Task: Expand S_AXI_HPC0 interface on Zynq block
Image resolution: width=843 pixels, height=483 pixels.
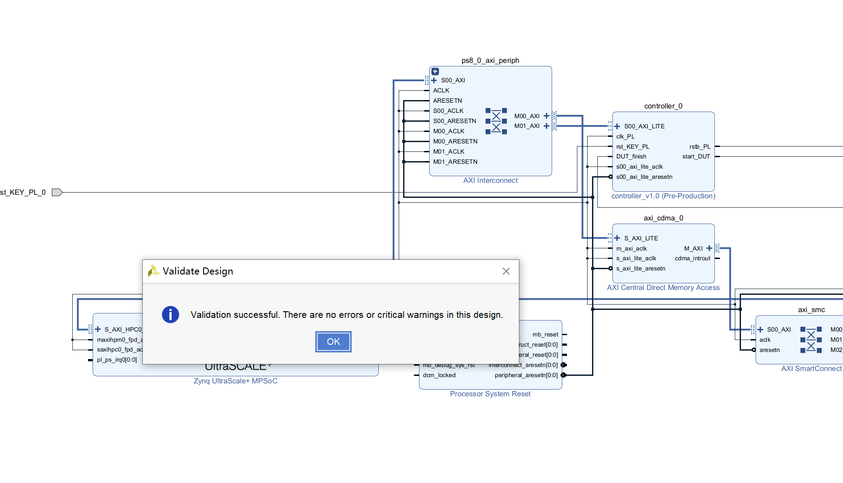Action: click(98, 329)
